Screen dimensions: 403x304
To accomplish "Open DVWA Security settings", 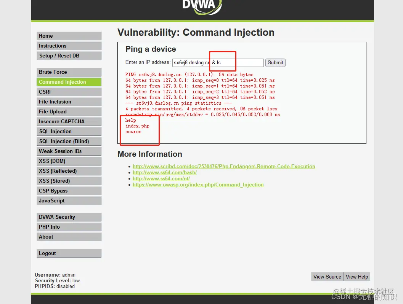I will tap(69, 217).
